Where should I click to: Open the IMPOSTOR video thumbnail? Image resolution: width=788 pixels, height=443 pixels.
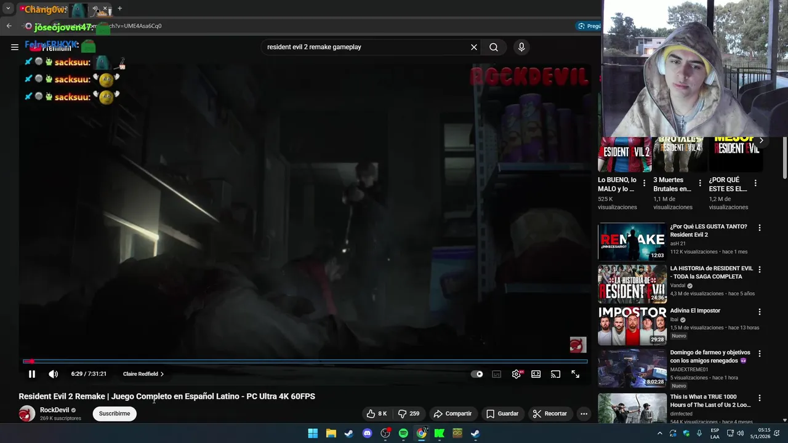[632, 326]
